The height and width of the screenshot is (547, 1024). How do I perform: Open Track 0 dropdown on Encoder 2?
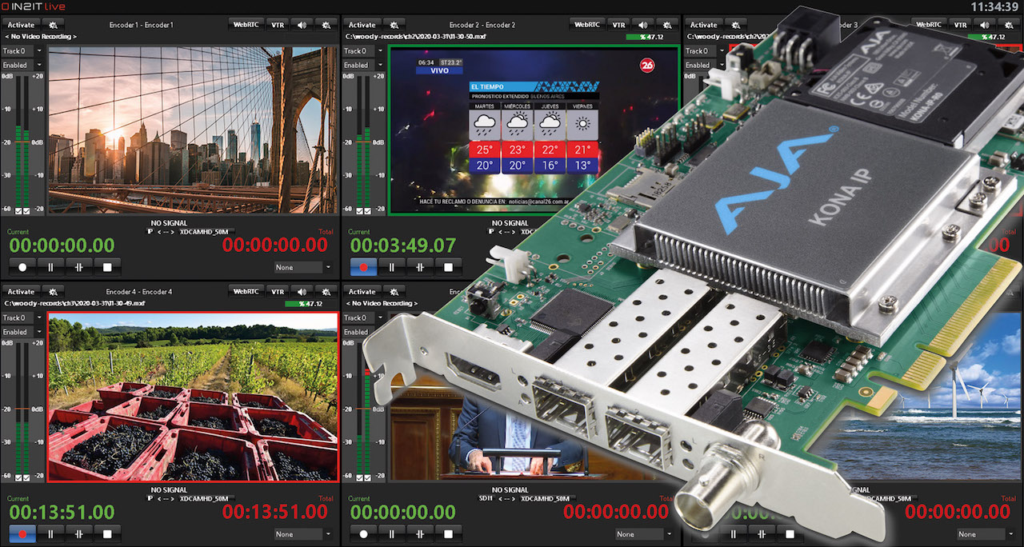(364, 51)
